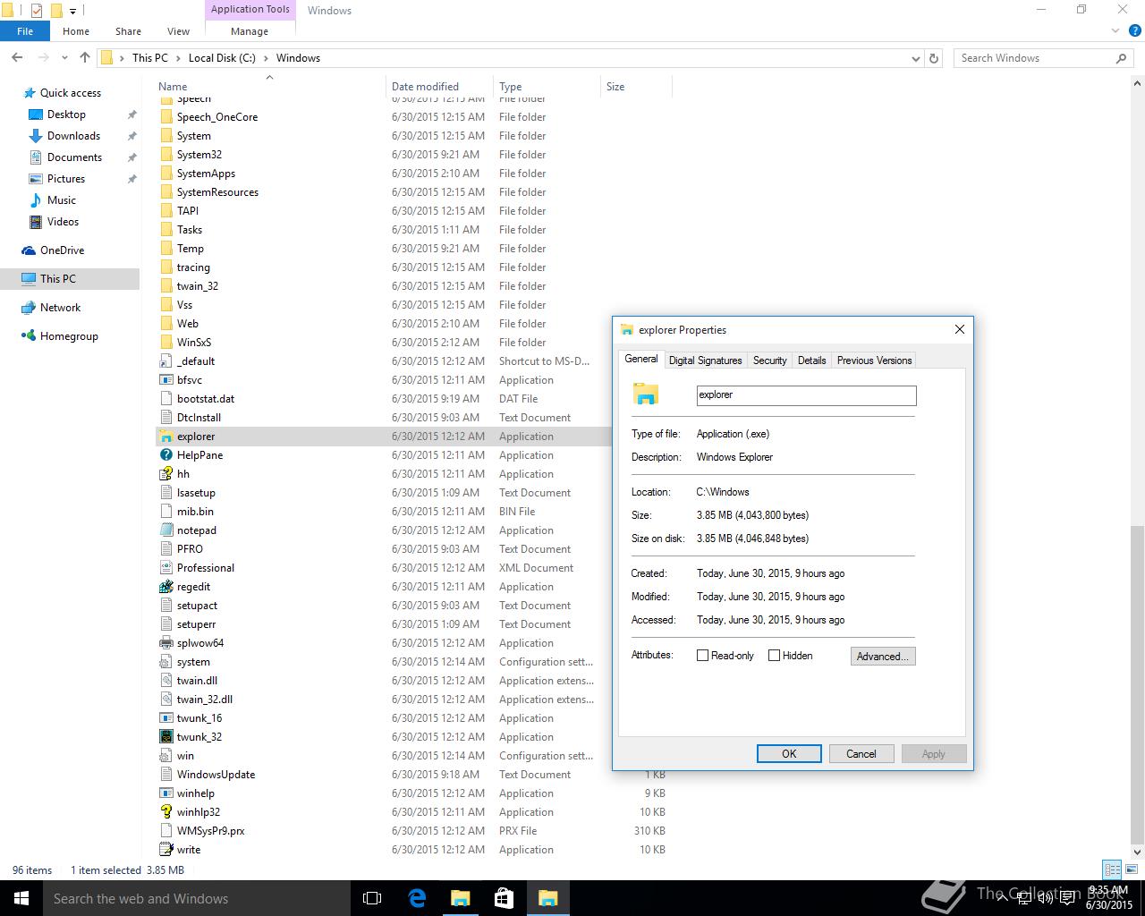Image resolution: width=1145 pixels, height=916 pixels.
Task: Click the HelpPane question mark icon
Action: (165, 455)
